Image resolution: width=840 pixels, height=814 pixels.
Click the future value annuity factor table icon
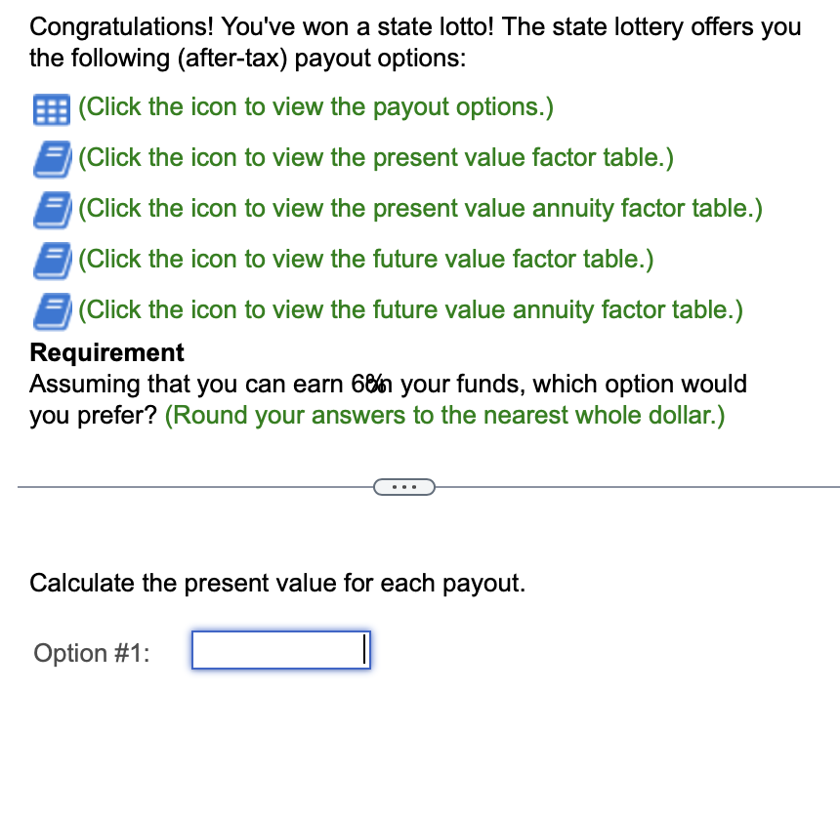pyautogui.click(x=52, y=310)
